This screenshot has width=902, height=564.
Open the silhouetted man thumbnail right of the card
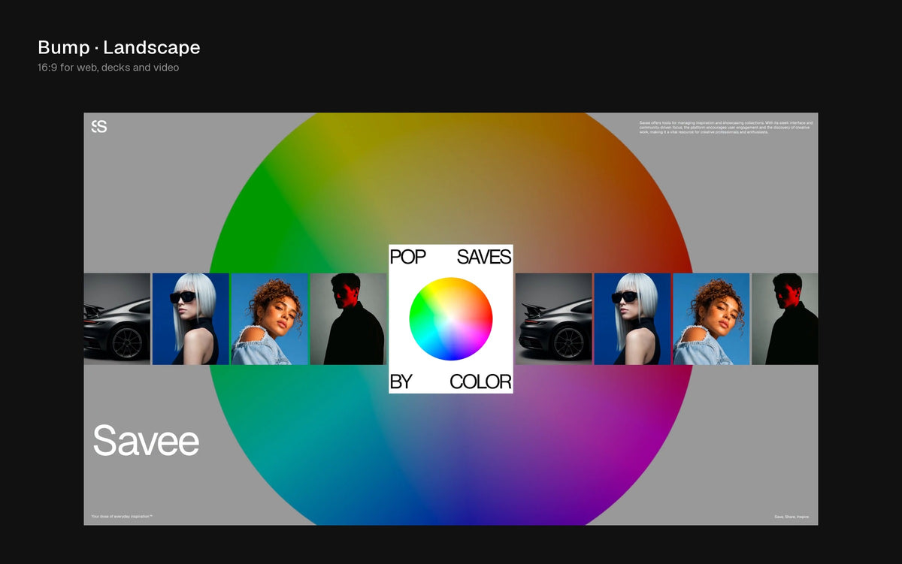click(785, 319)
